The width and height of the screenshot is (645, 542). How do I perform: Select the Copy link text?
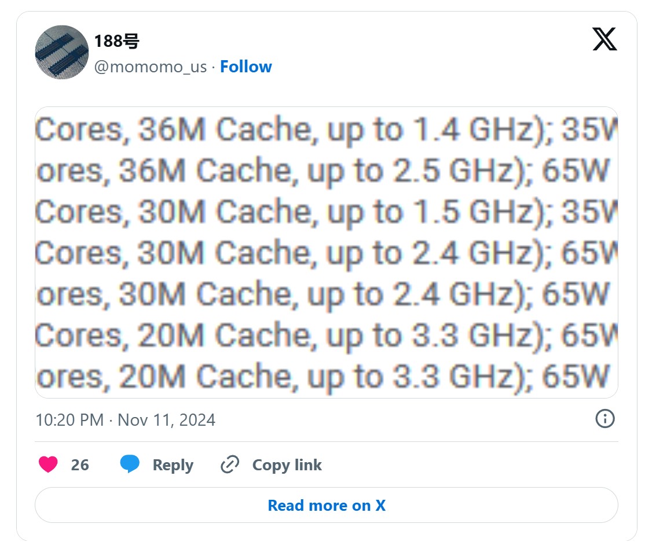pyautogui.click(x=287, y=464)
